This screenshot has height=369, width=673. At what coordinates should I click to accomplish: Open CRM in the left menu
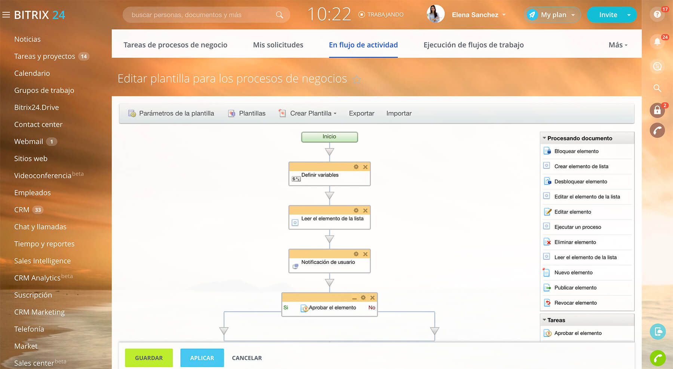click(22, 210)
